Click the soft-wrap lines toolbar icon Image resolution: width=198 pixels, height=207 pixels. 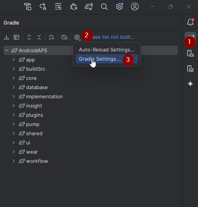pyautogui.click(x=58, y=7)
